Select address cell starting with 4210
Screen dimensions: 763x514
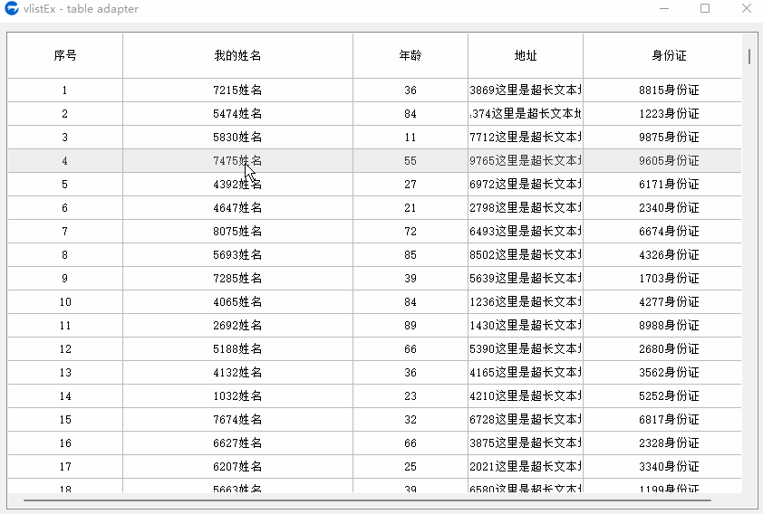[526, 396]
